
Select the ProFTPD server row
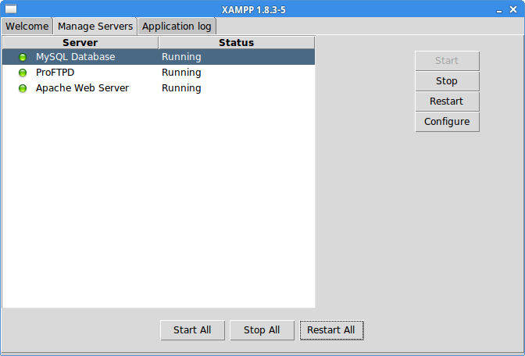click(159, 73)
